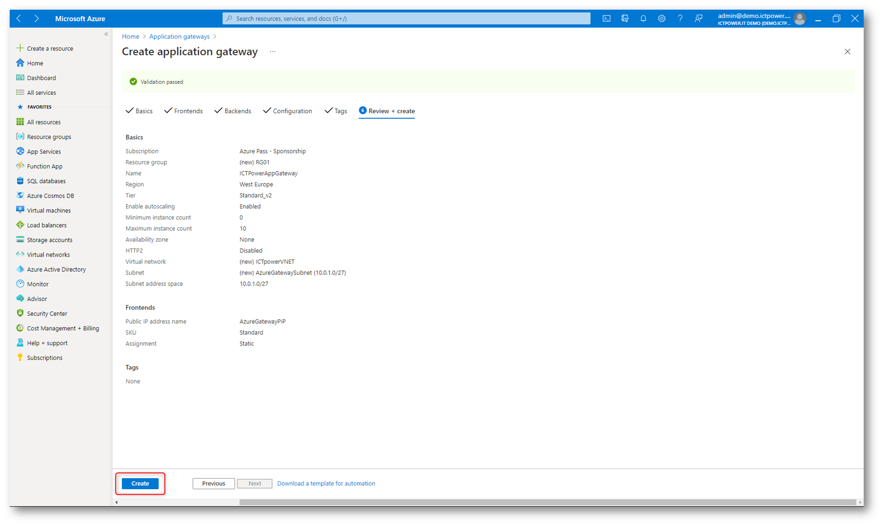Click the Standard_v2 tier value
Viewport: 883px width, 526px height.
[x=256, y=195]
